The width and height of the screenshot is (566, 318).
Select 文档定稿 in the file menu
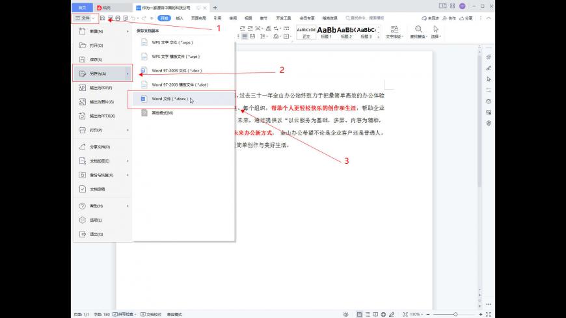(103, 189)
